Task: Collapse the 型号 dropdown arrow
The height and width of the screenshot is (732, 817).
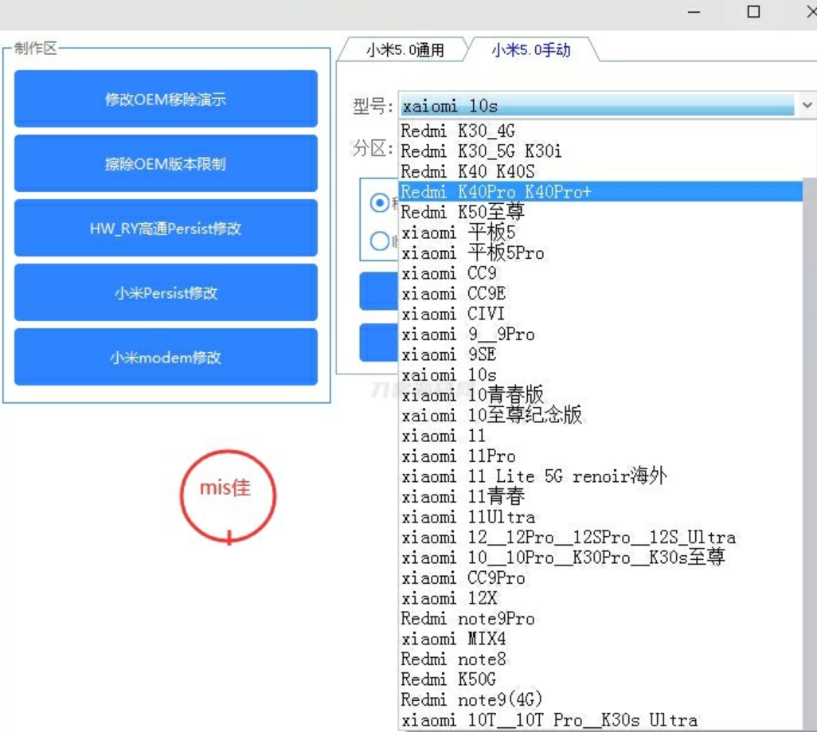Action: (807, 105)
